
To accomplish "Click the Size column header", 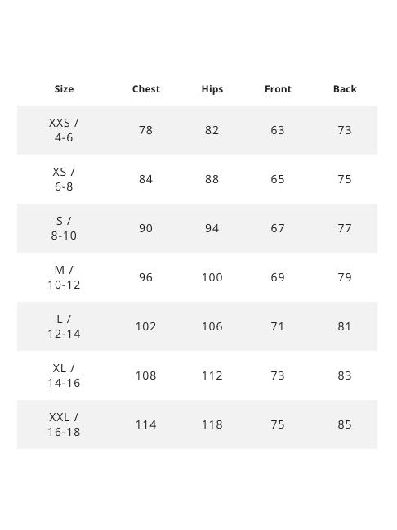I will (64, 89).
